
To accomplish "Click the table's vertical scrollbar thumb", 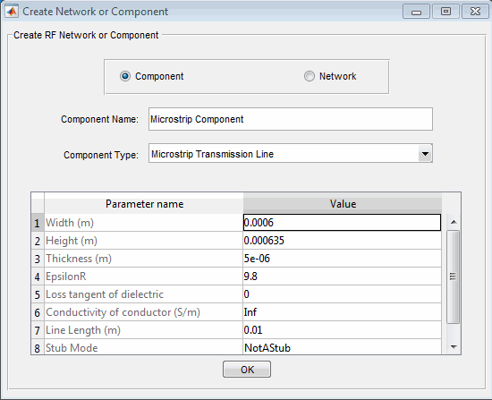I will pos(454,277).
